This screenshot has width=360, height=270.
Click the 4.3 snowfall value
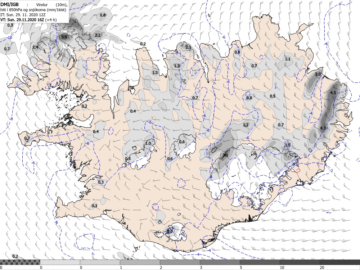[x=323, y=128]
